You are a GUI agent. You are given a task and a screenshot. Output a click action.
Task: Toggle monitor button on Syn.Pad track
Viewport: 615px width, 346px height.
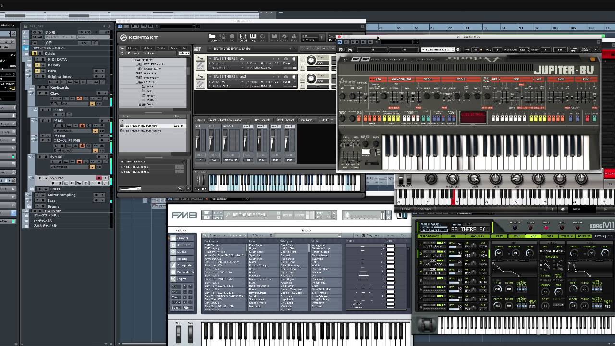(x=105, y=178)
